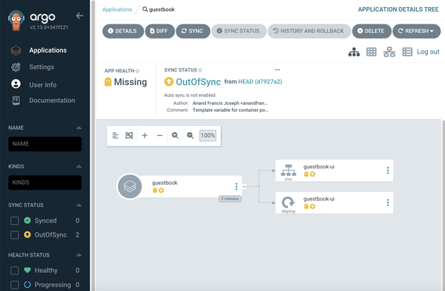
Task: Click the Log out link
Action: point(428,52)
